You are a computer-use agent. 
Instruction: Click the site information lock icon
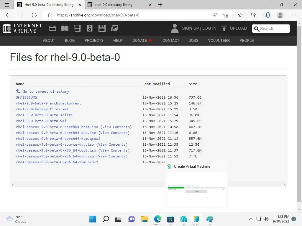pos(50,15)
